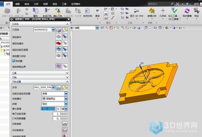This screenshot has height=137, width=202.
Task: Expand the 刀轴 section
Action: [67, 78]
